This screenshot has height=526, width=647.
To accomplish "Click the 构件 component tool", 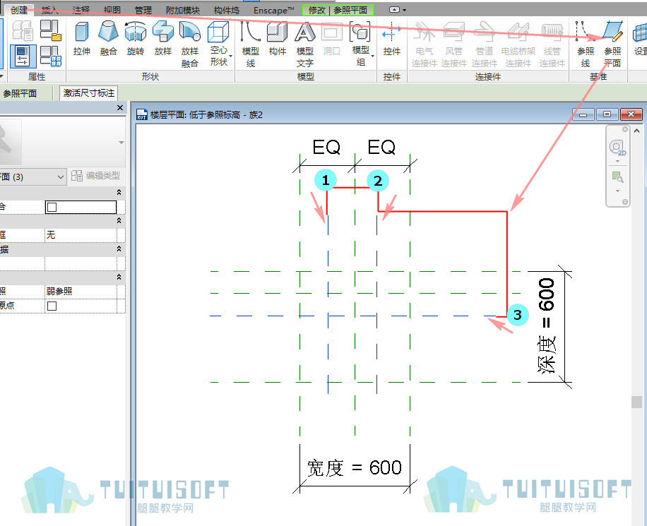I will click(x=278, y=39).
